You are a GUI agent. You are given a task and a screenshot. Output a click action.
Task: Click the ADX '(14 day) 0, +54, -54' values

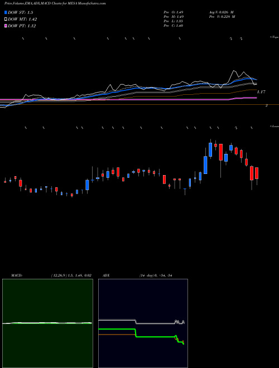[x=156, y=275]
